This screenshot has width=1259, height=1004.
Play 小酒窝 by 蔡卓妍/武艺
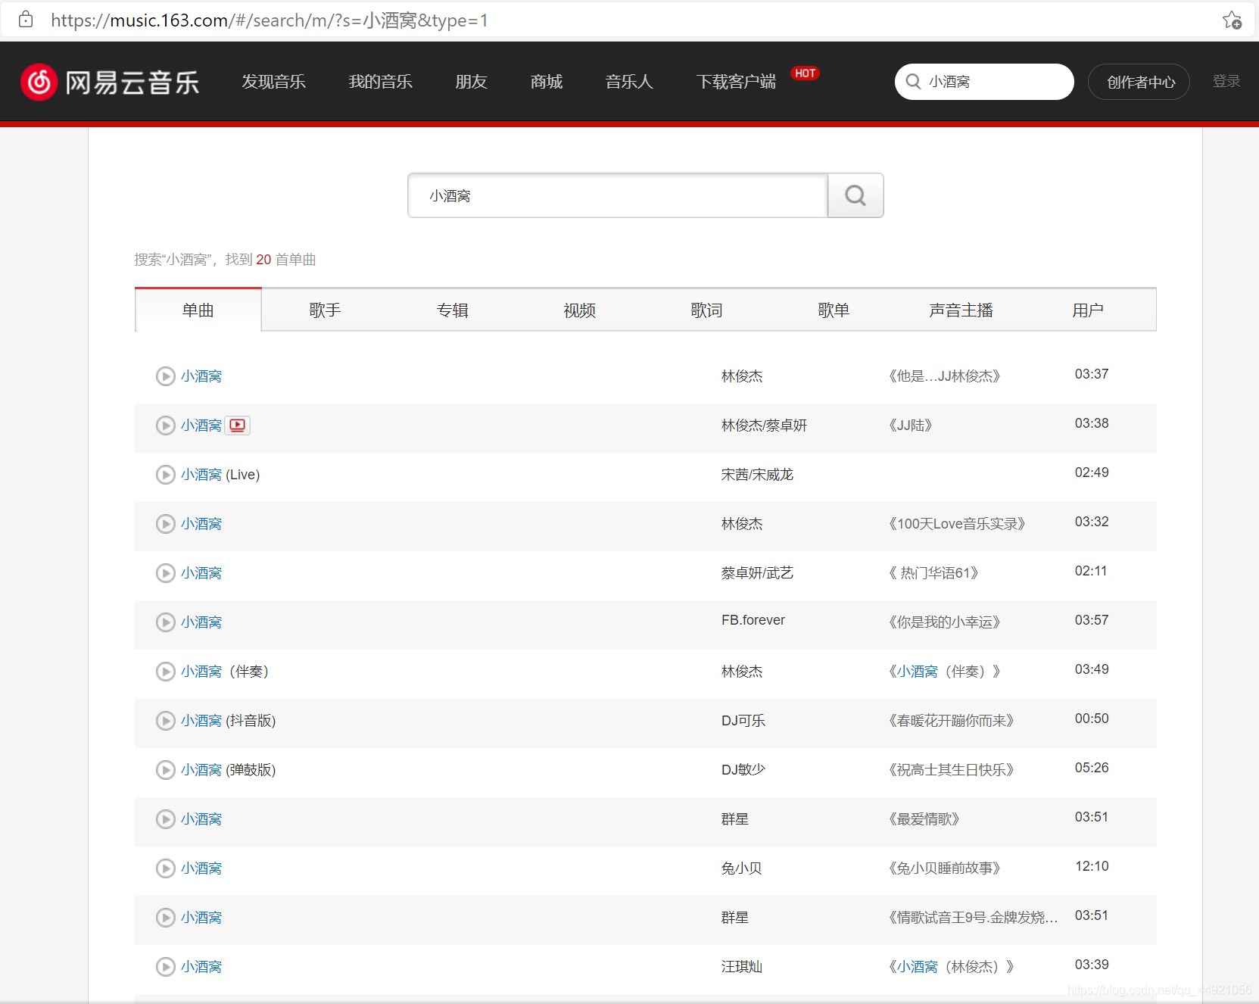point(165,573)
